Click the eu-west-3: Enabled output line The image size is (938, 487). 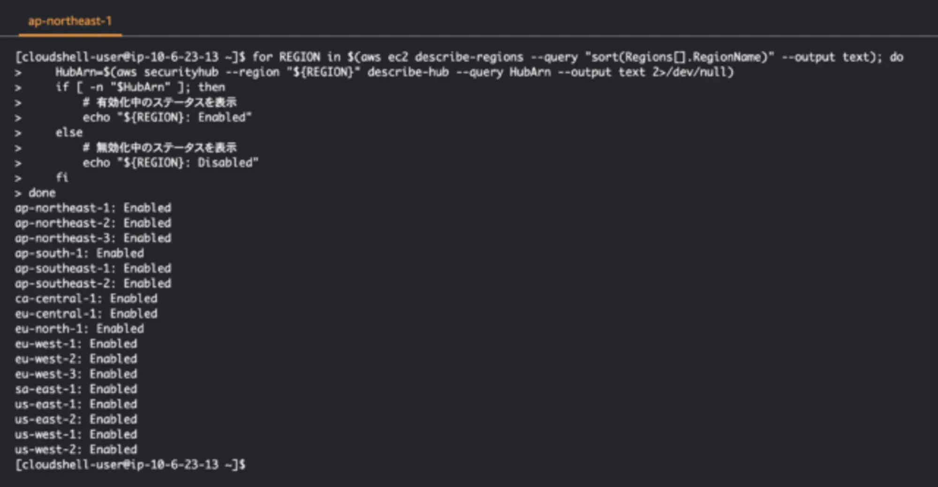click(x=76, y=374)
